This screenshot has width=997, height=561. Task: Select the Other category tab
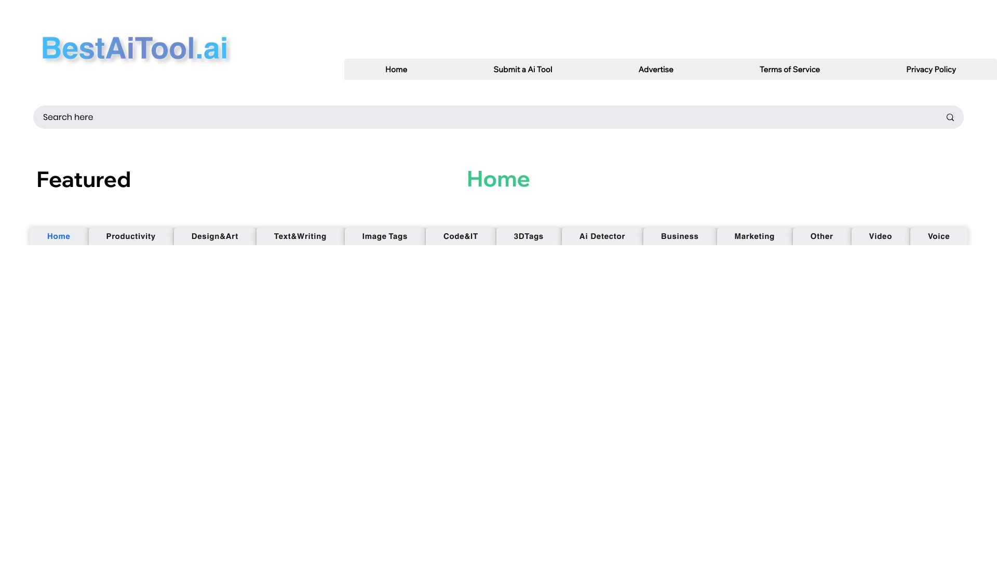(x=821, y=236)
